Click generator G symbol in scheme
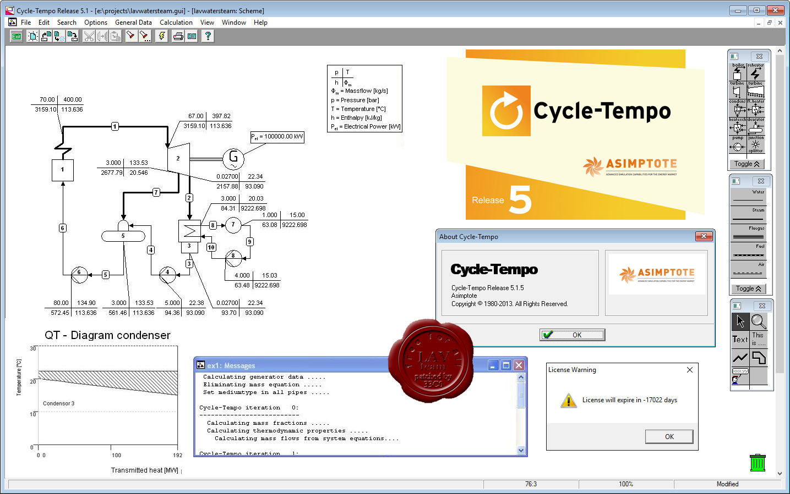 tap(233, 159)
